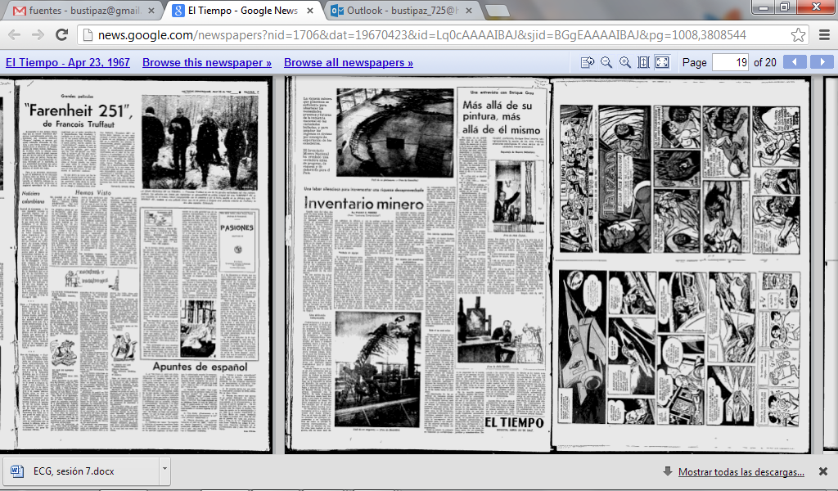
Task: Open the Chrome menu button
Action: click(825, 35)
